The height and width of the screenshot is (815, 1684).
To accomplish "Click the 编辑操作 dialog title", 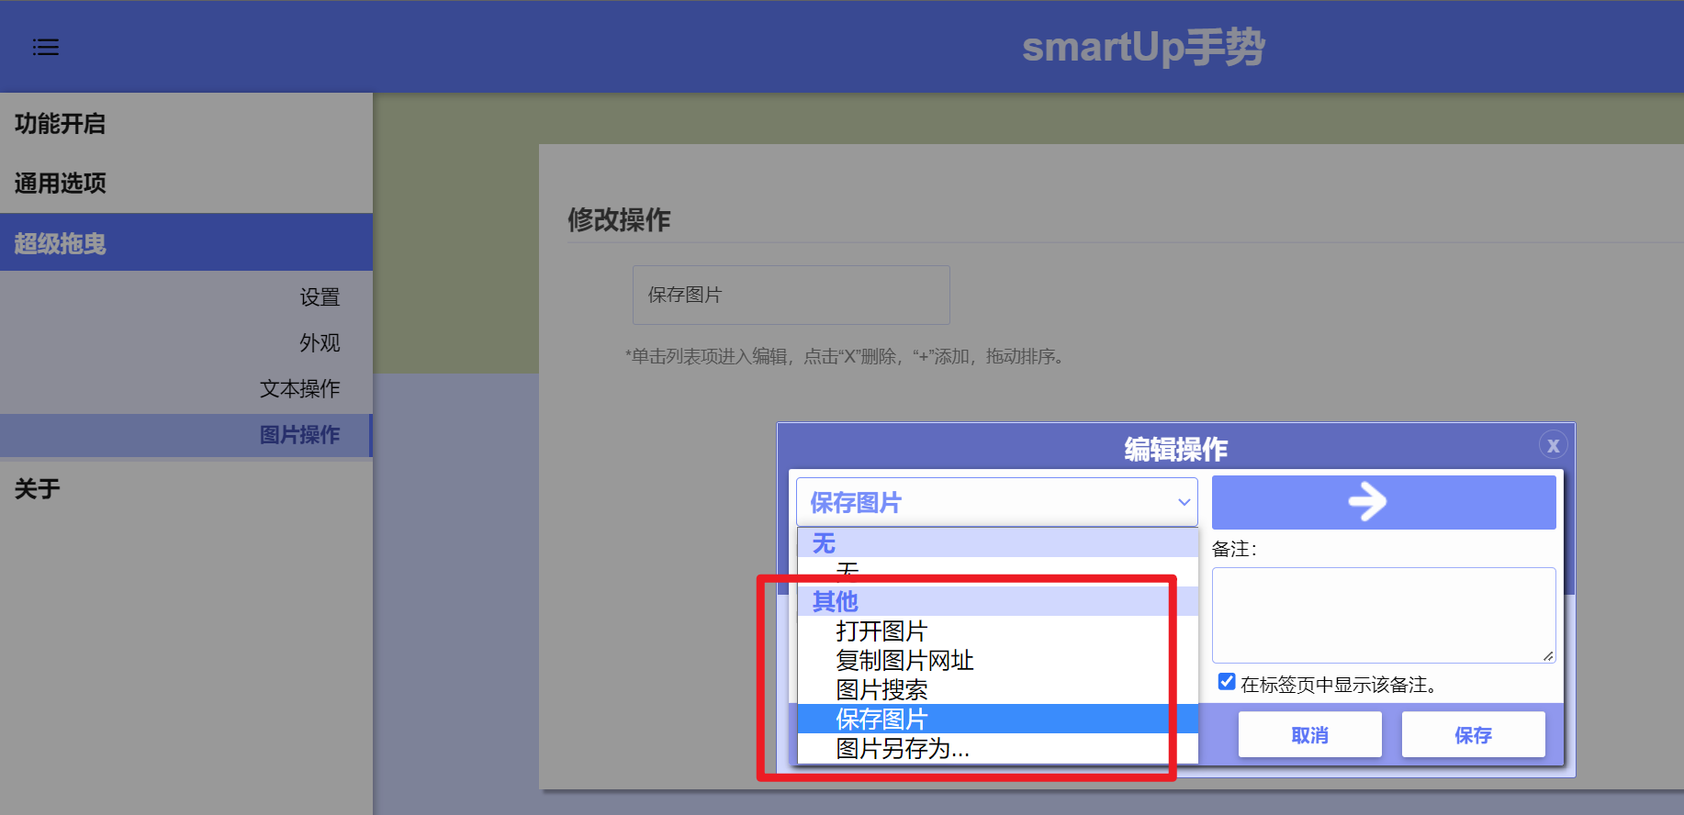I will click(x=1175, y=449).
